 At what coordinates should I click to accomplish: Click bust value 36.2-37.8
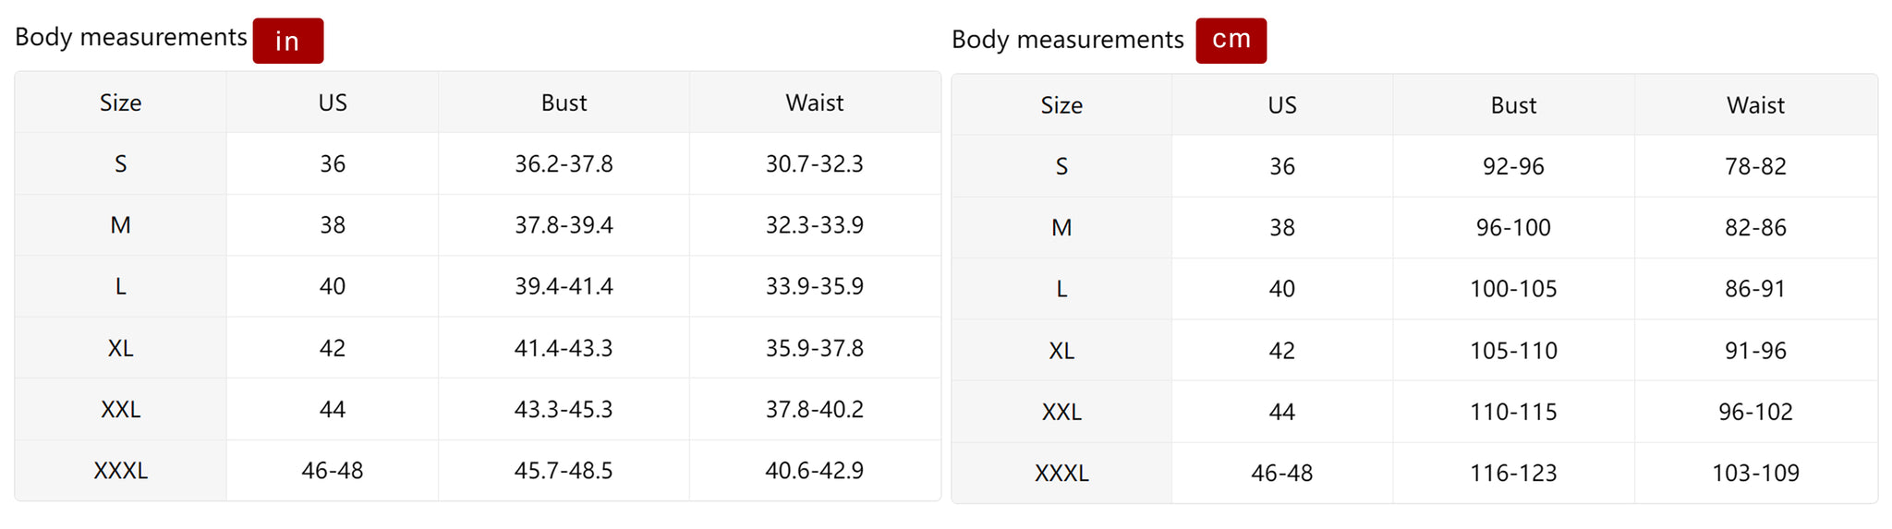click(564, 164)
